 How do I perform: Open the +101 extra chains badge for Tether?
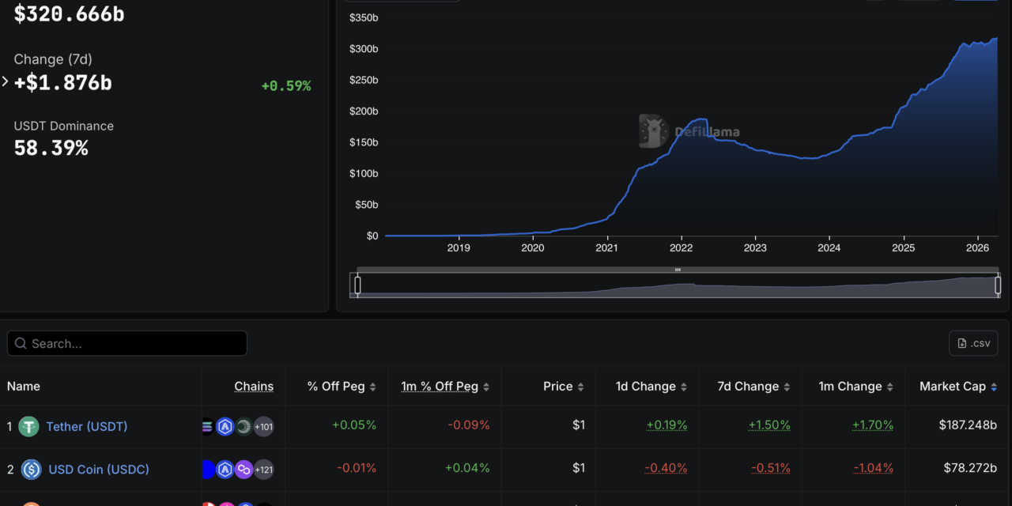(x=264, y=426)
